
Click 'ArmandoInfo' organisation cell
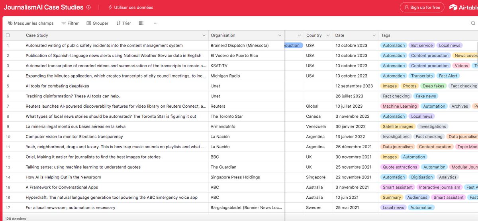coord(247,126)
